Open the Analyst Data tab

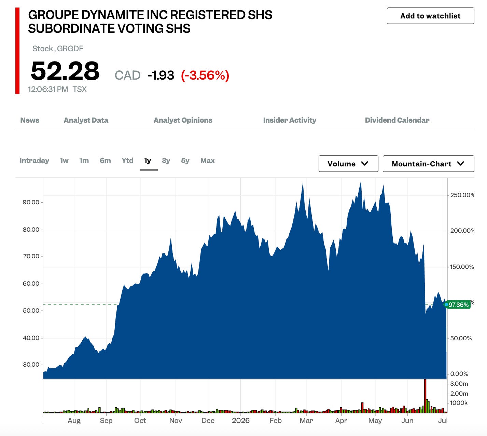click(x=86, y=120)
